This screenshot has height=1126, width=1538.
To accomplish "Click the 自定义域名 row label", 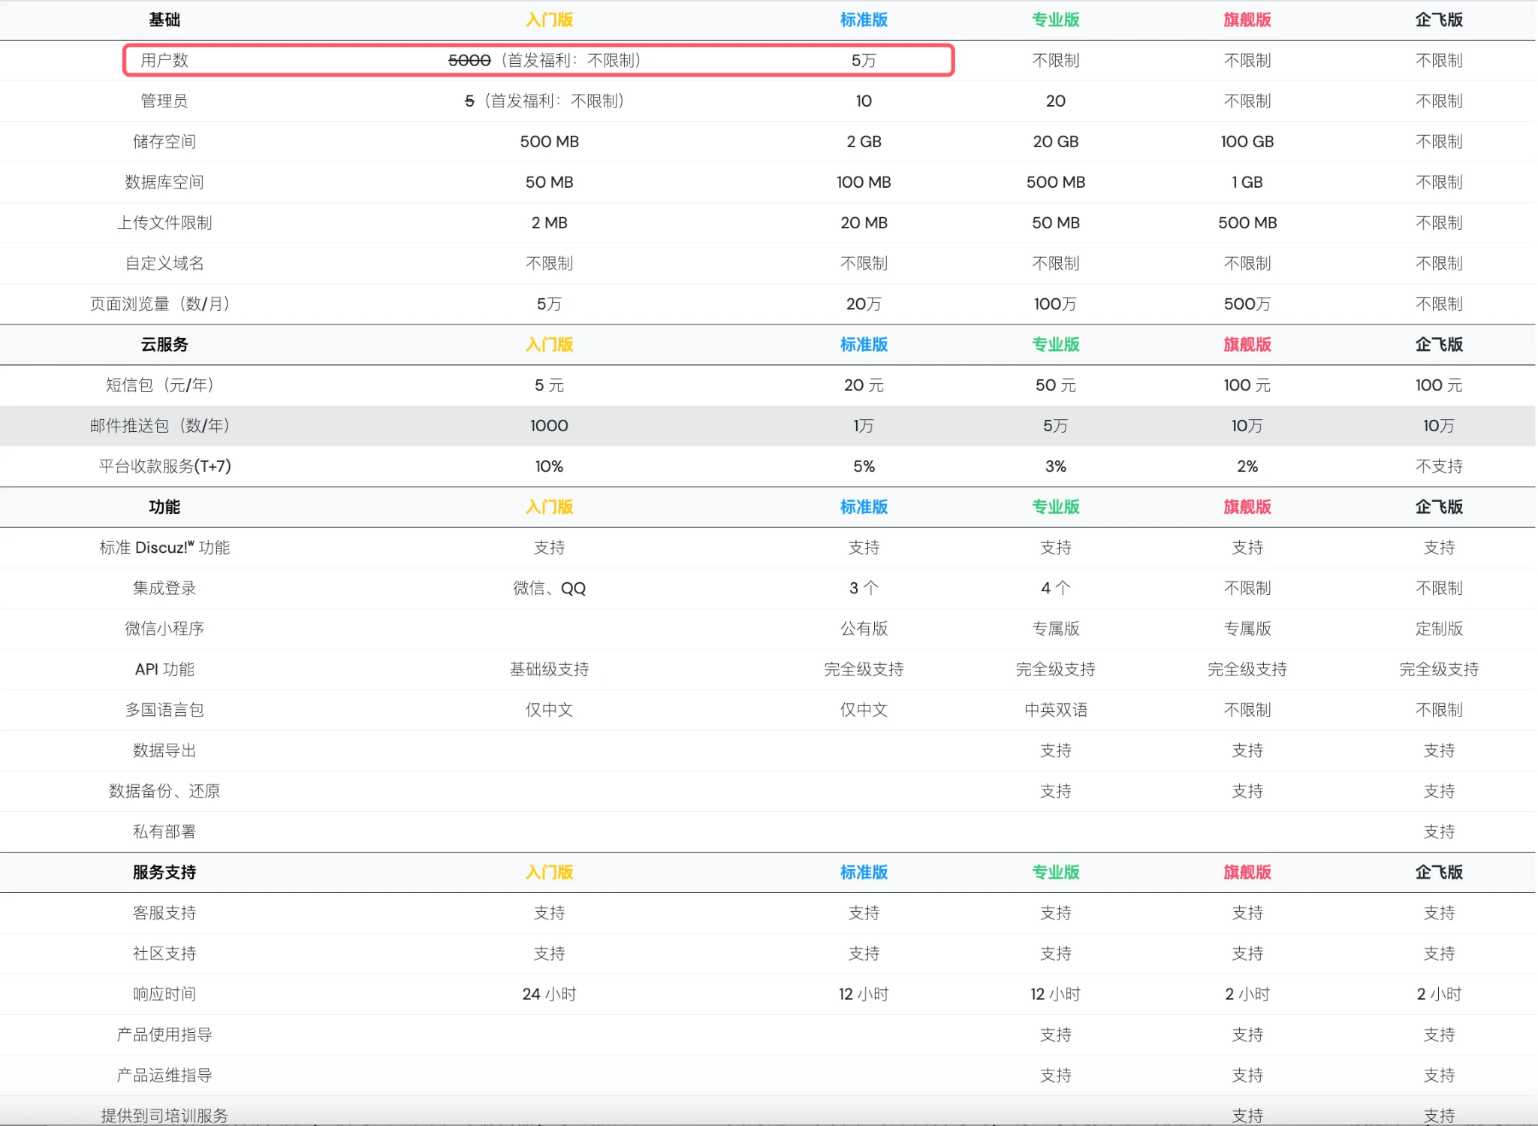I will pyautogui.click(x=164, y=264).
